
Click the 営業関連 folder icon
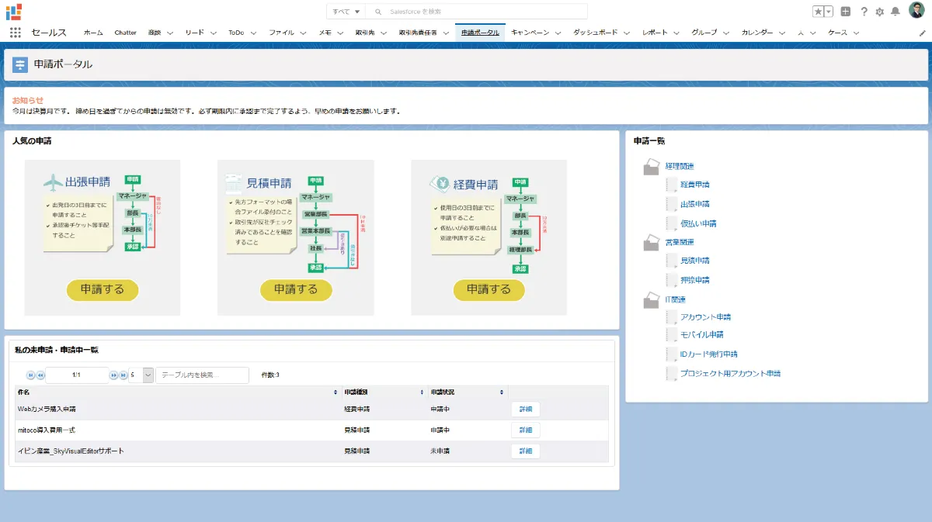coord(652,243)
